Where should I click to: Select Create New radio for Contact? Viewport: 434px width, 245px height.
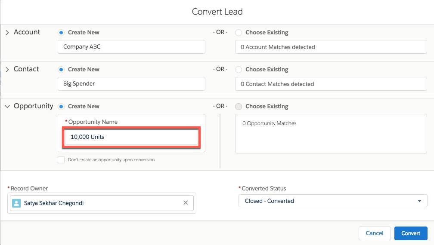(61, 70)
